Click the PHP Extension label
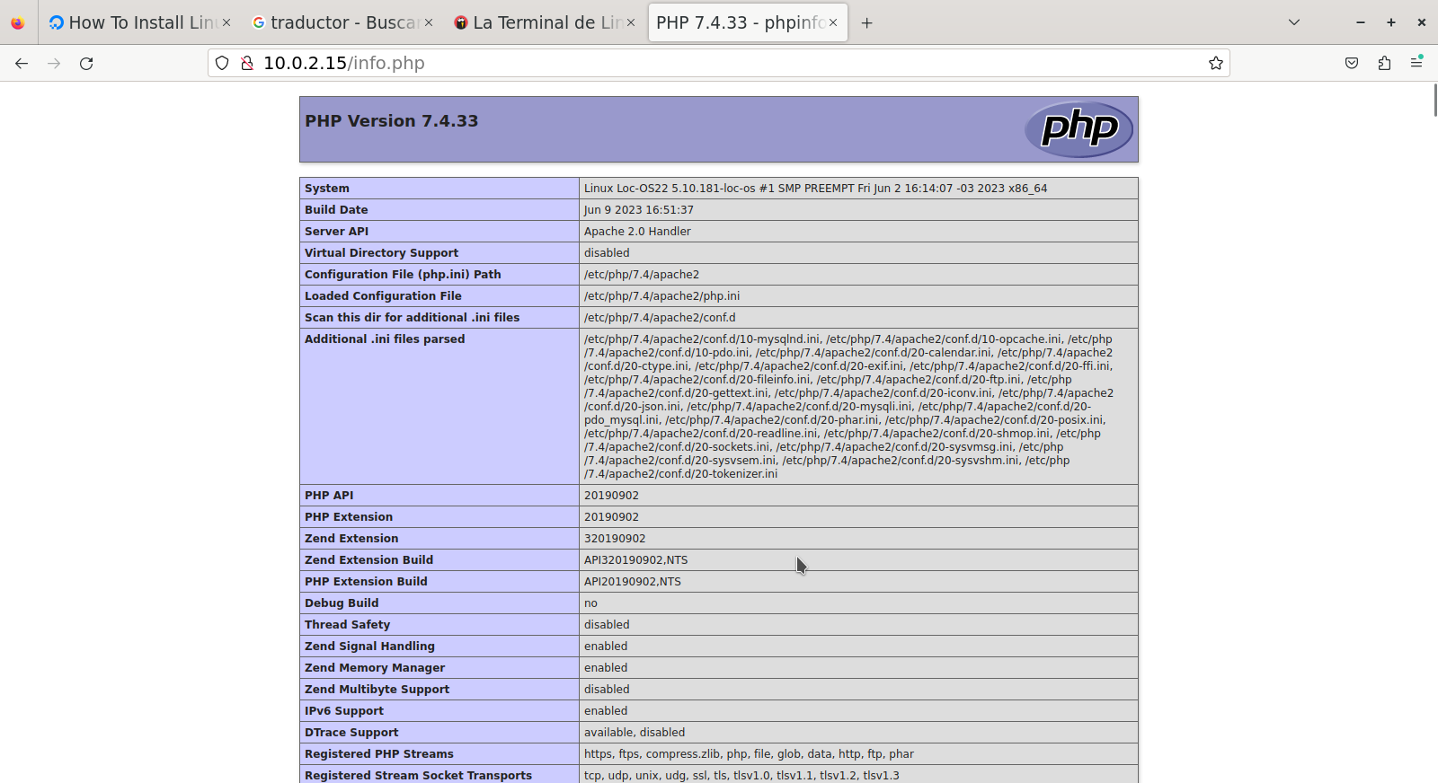The image size is (1438, 783). click(x=349, y=517)
